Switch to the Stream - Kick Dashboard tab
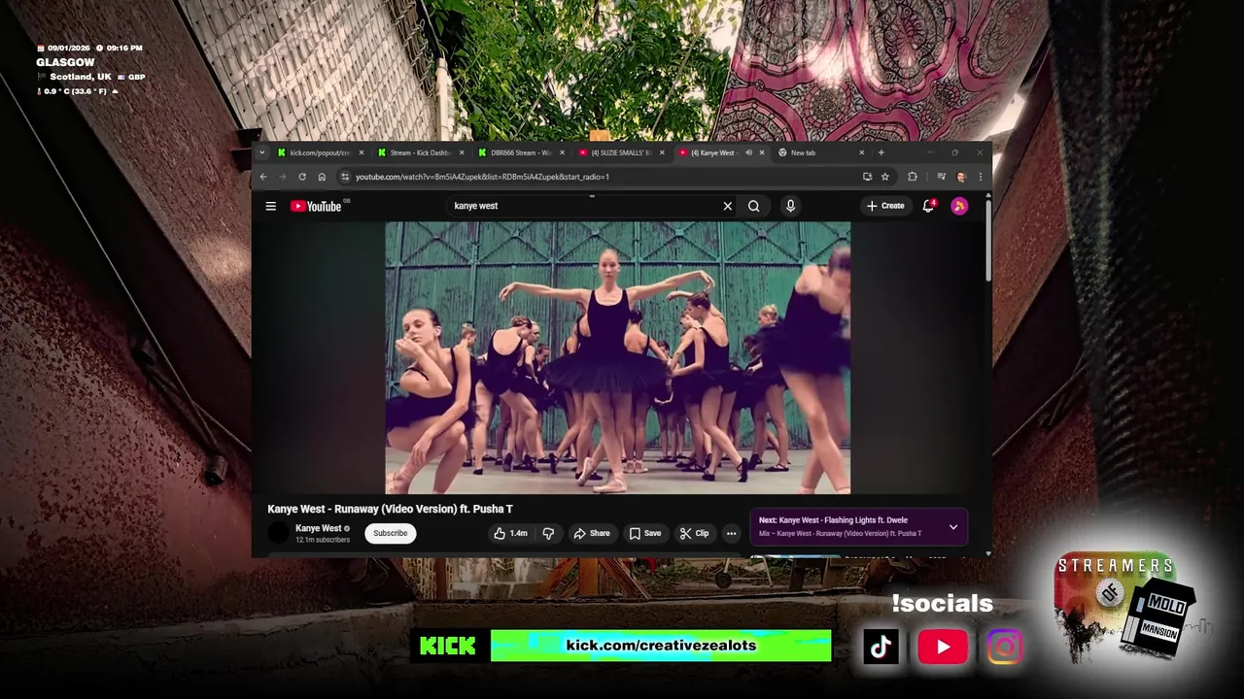The height and width of the screenshot is (699, 1244). pyautogui.click(x=419, y=152)
